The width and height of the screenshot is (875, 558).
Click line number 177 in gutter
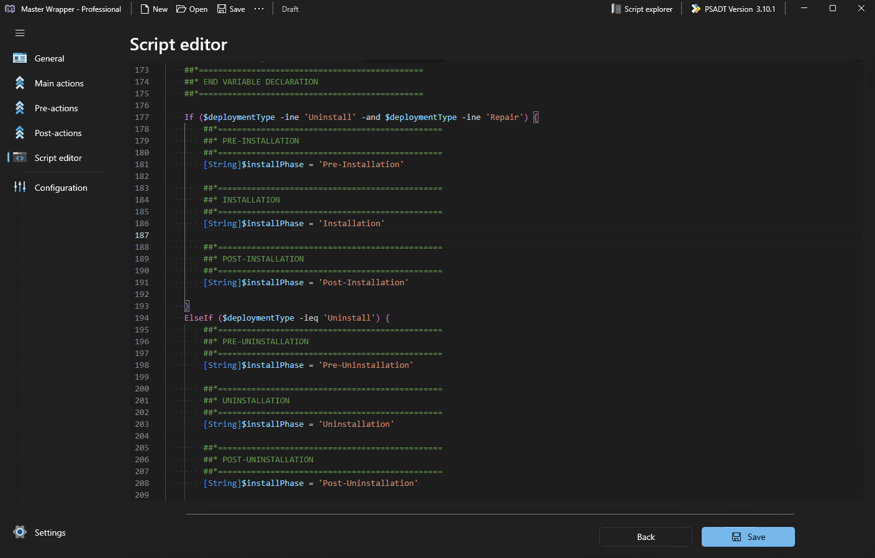click(142, 117)
